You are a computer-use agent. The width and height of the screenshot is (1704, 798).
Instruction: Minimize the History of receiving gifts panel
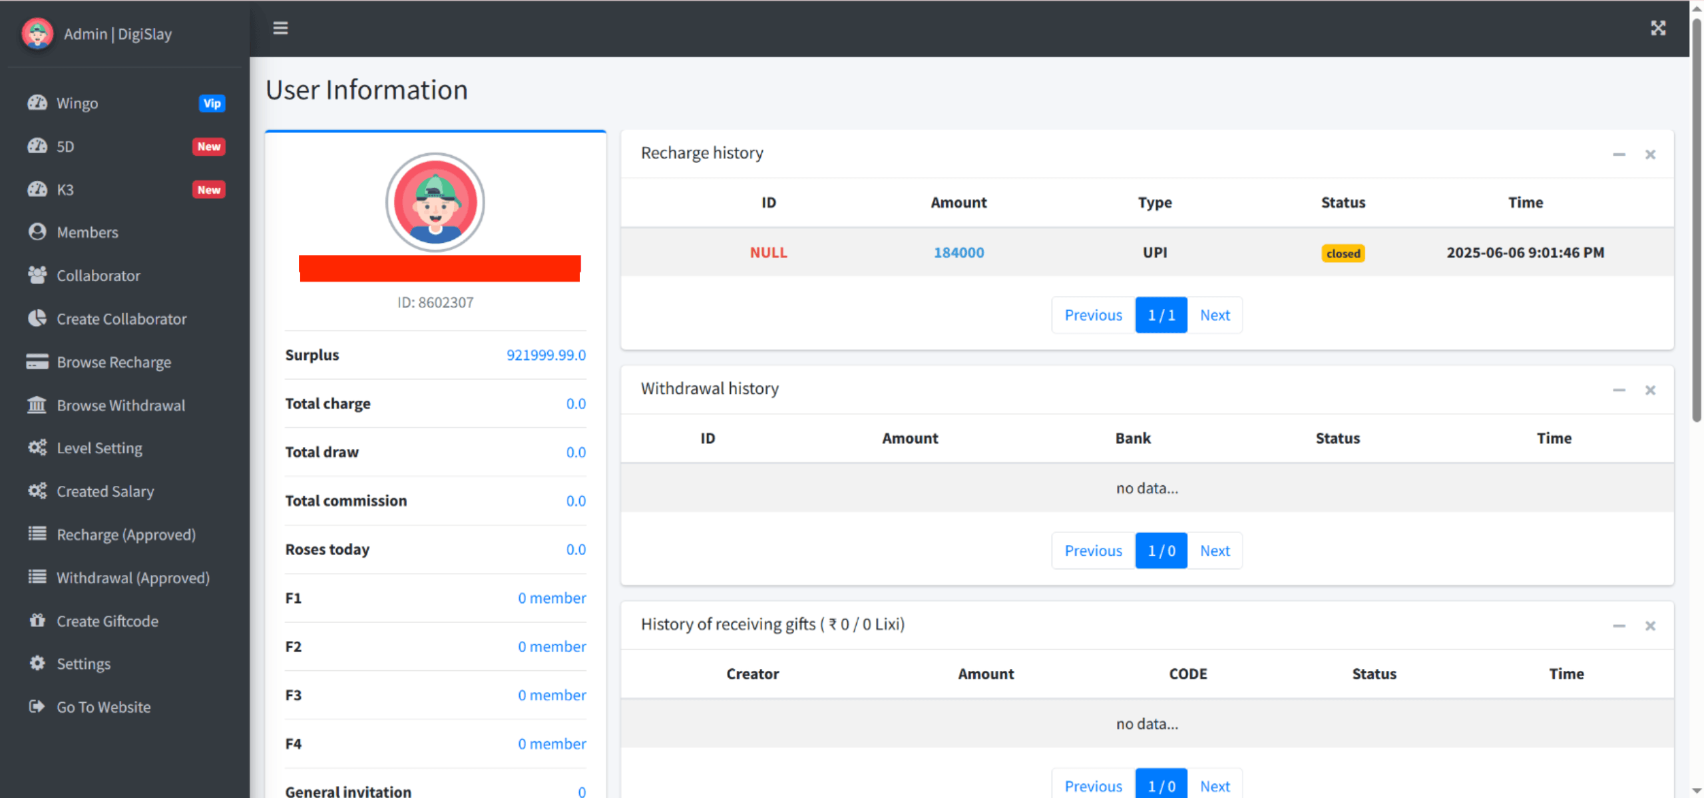click(x=1619, y=626)
